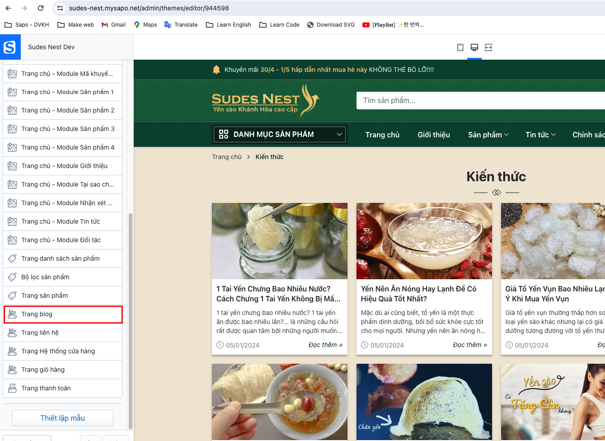Image resolution: width=605 pixels, height=441 pixels.
Task: Switch to mobile preview icon
Action: coord(460,47)
